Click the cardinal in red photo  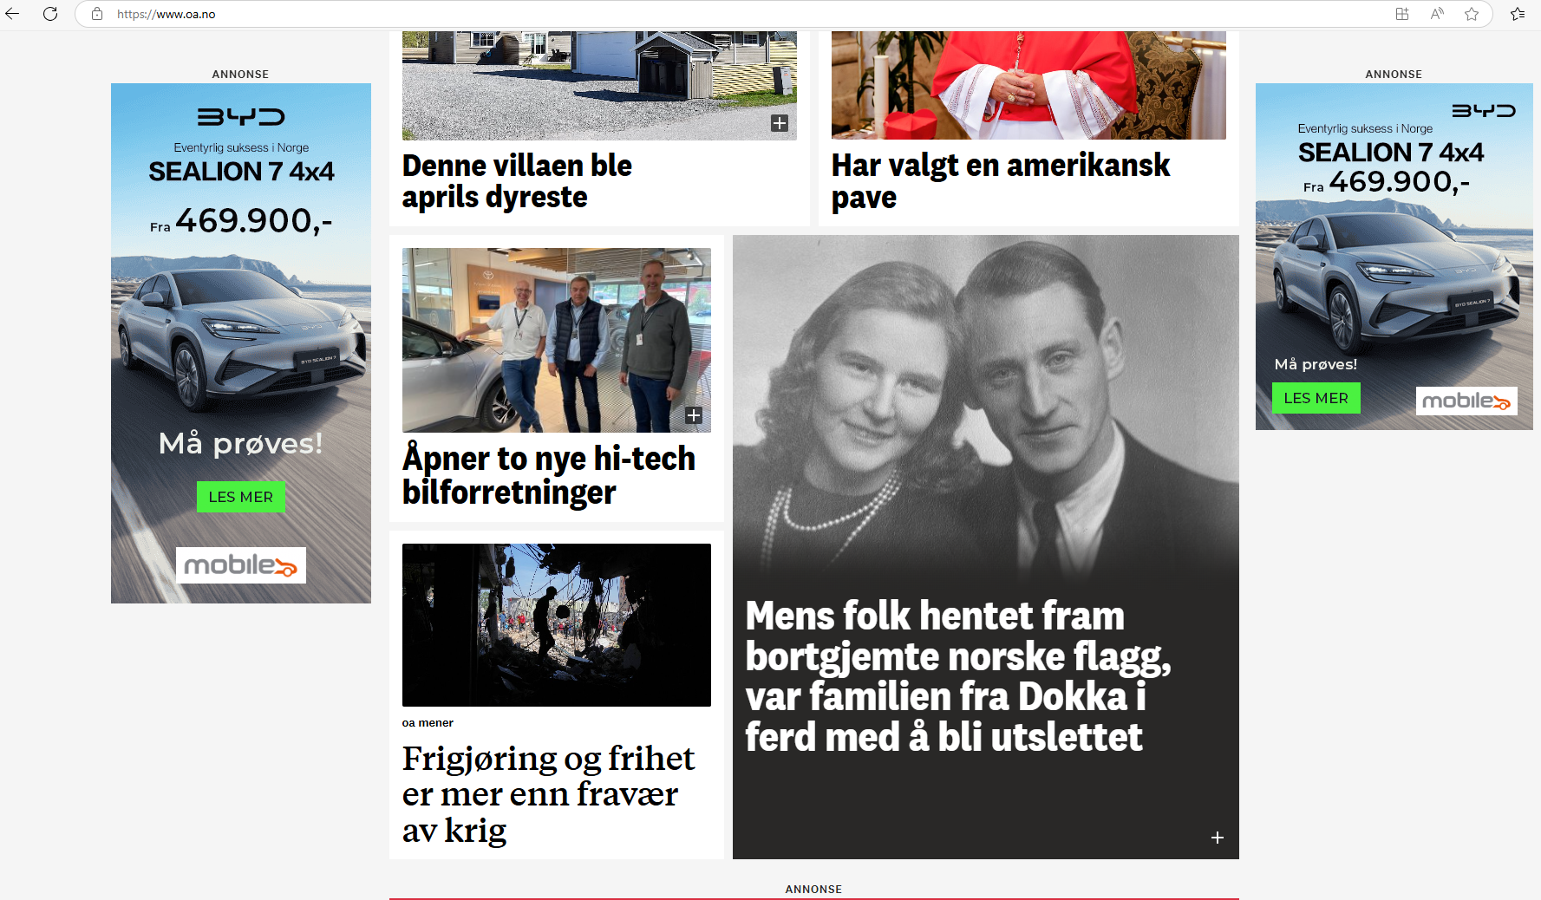[x=1028, y=85]
